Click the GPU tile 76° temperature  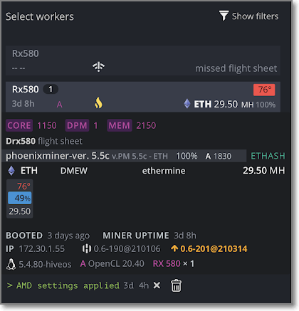(x=23, y=186)
